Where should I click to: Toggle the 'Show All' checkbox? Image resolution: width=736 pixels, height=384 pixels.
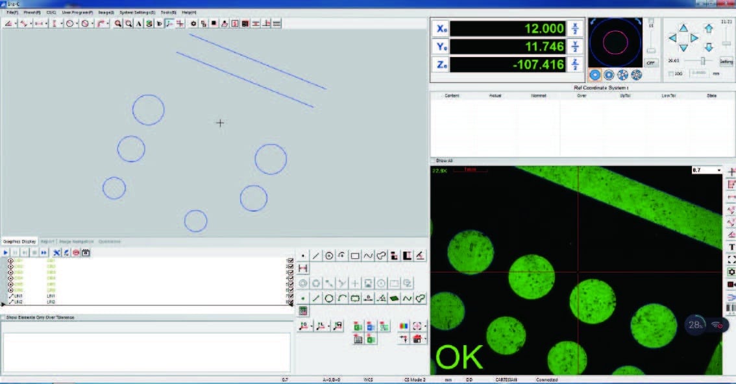click(434, 160)
